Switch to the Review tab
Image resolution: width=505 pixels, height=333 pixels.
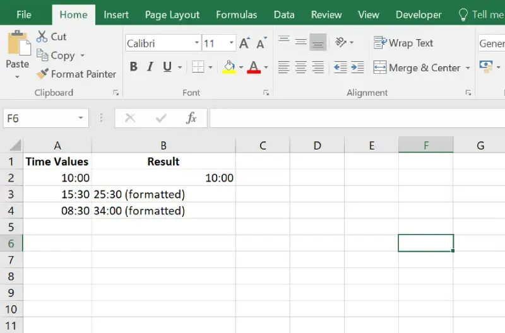pyautogui.click(x=326, y=15)
